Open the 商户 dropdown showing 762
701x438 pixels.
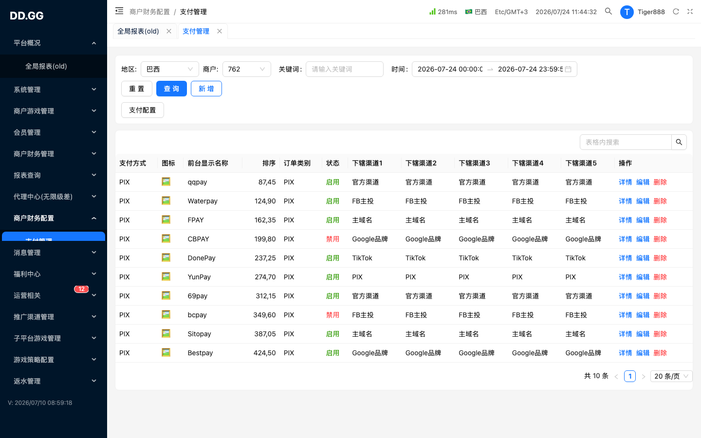pos(247,69)
